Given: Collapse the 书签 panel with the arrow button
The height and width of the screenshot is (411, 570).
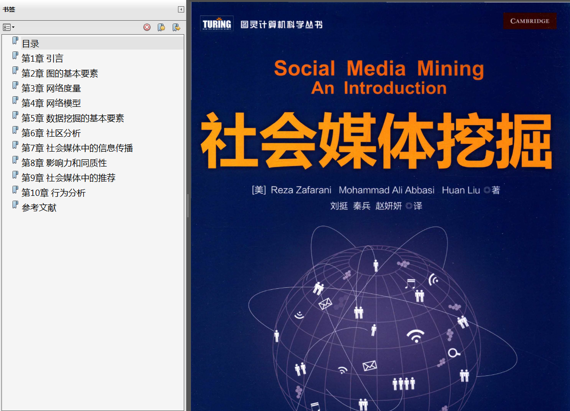Looking at the screenshot, I should click(x=181, y=10).
